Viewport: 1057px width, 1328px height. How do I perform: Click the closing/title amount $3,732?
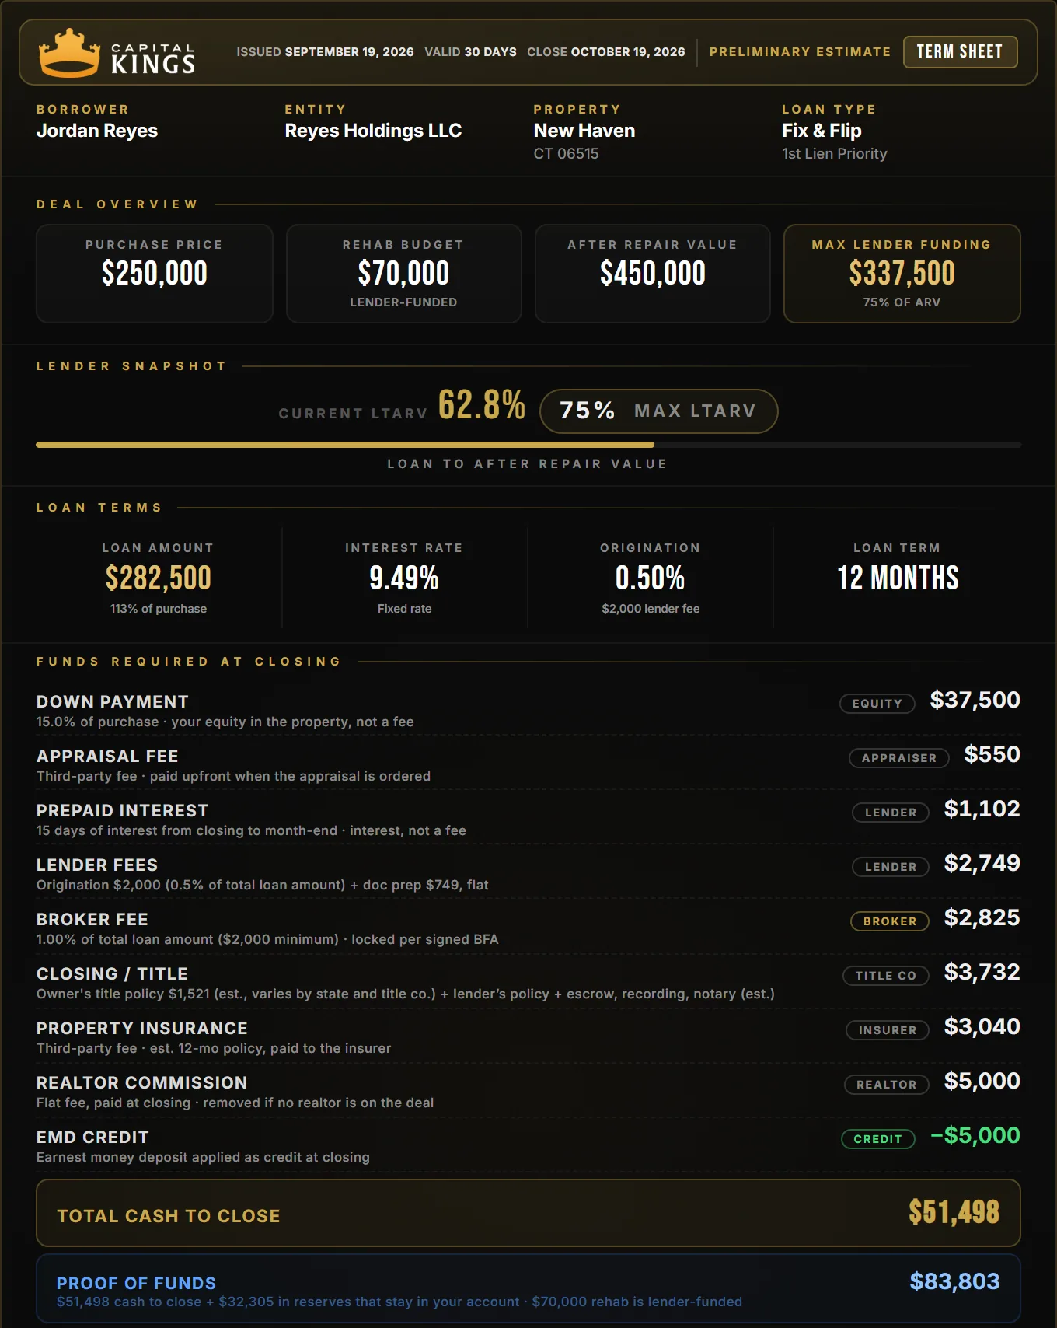pyautogui.click(x=982, y=973)
